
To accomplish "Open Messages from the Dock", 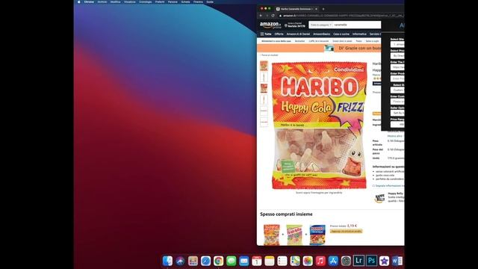I will (x=232, y=261).
